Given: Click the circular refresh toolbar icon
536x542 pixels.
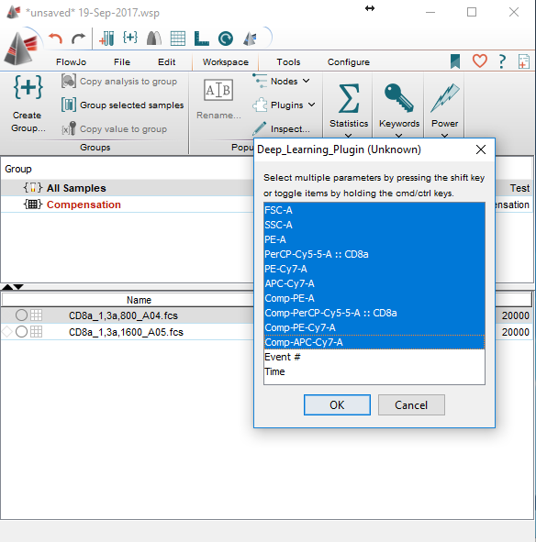Looking at the screenshot, I should pyautogui.click(x=226, y=39).
